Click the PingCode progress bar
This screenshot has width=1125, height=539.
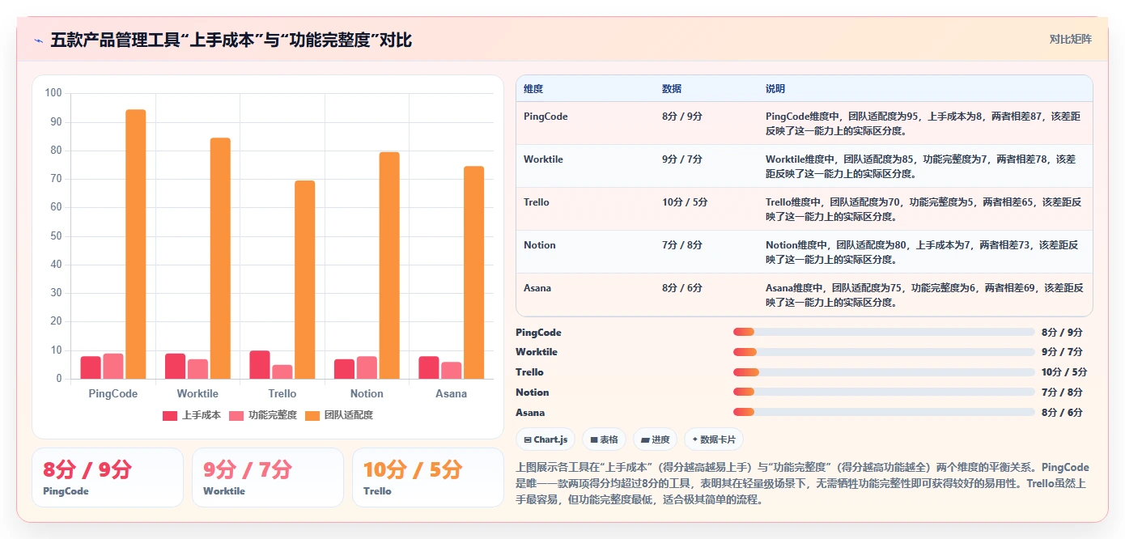[x=884, y=332]
